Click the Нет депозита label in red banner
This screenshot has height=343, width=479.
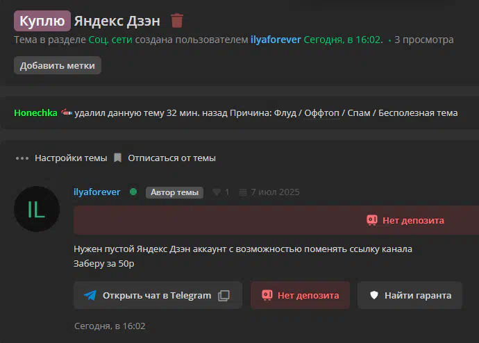tap(413, 221)
